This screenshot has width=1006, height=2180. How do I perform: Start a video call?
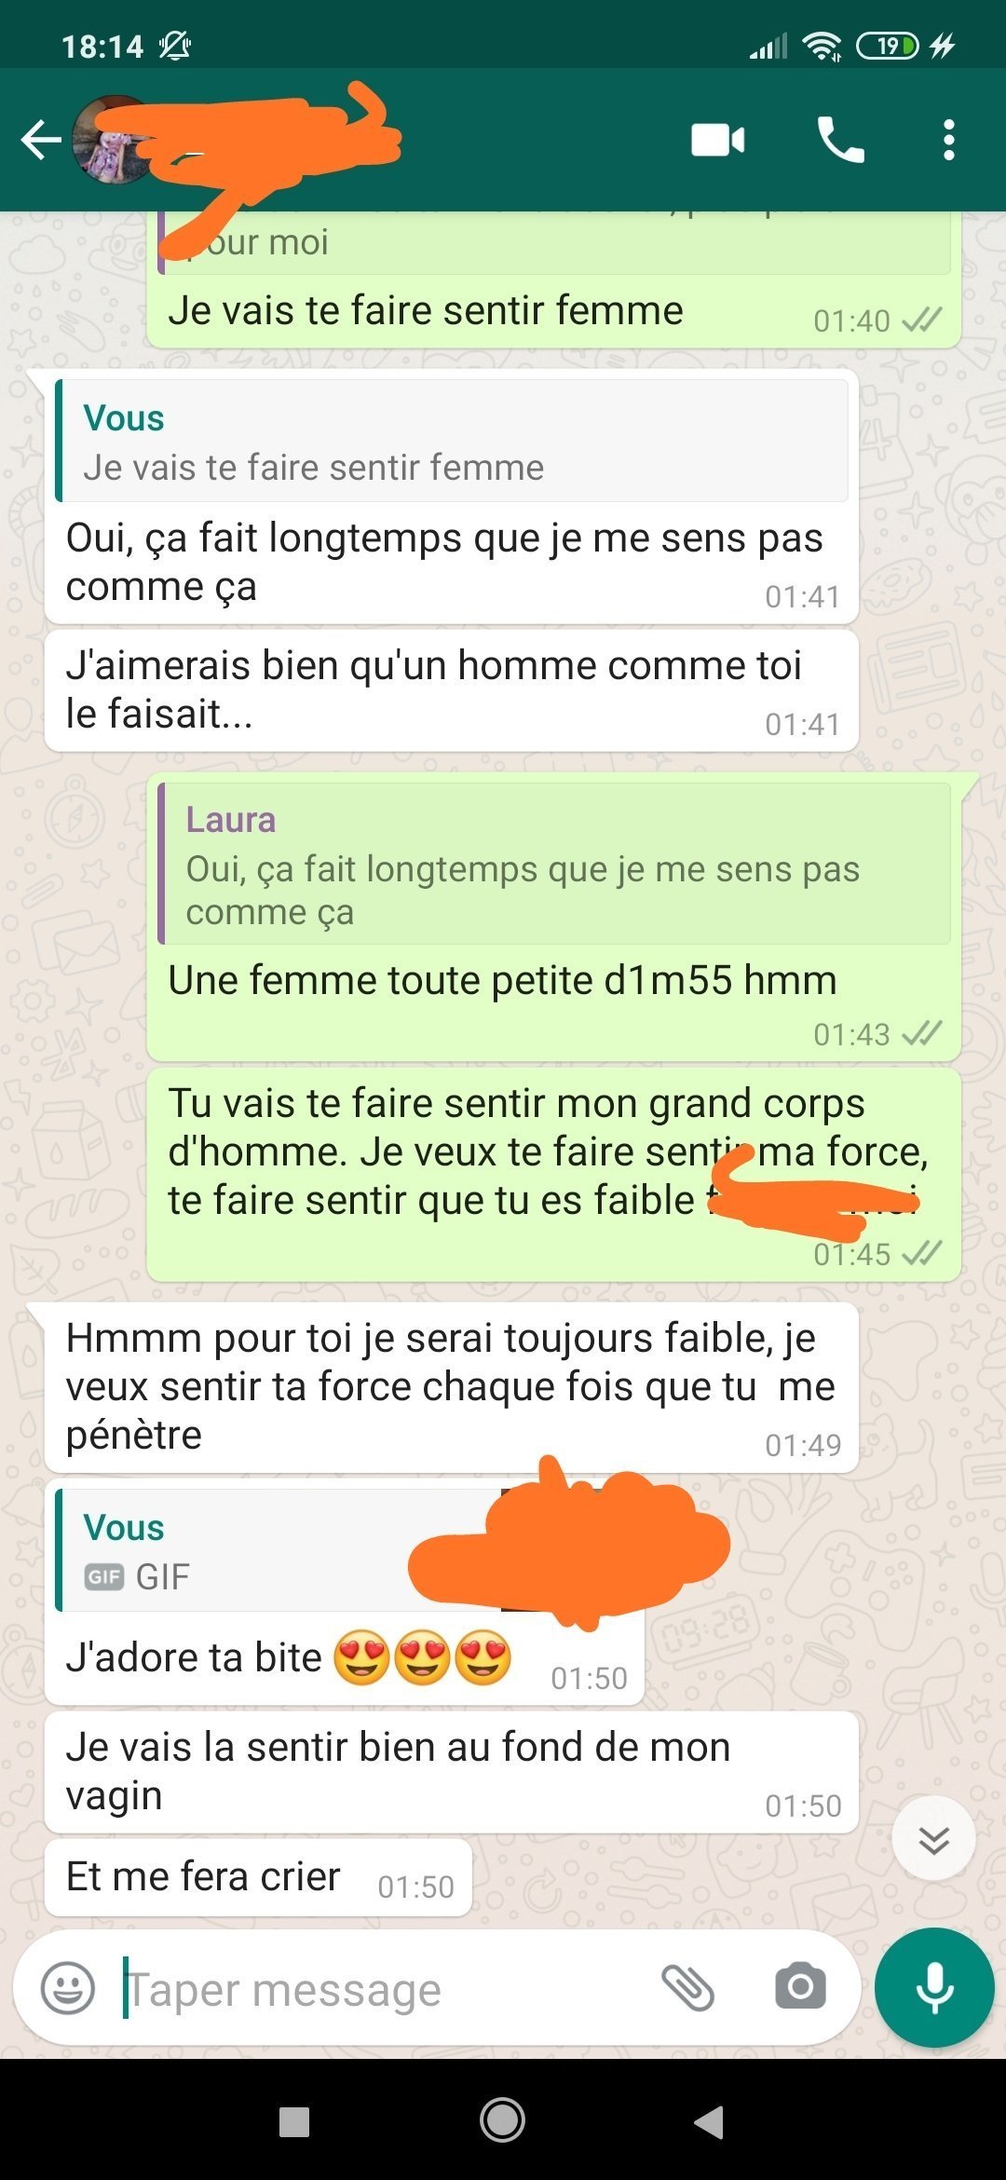click(x=717, y=141)
